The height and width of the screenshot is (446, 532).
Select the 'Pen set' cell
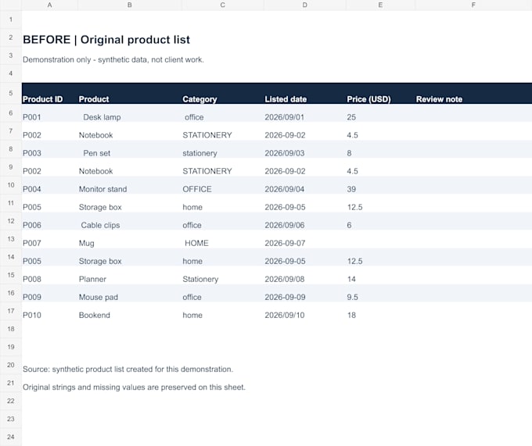pyautogui.click(x=130, y=149)
